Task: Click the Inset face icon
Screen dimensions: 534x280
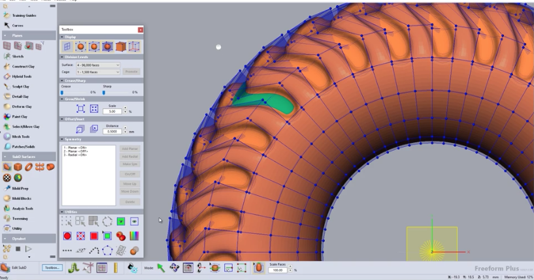Action: click(x=94, y=129)
